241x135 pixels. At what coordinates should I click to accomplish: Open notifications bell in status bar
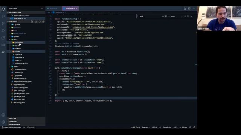tap(194, 127)
